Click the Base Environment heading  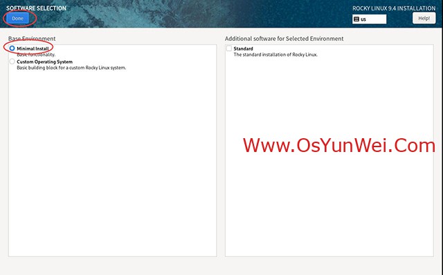[32, 39]
